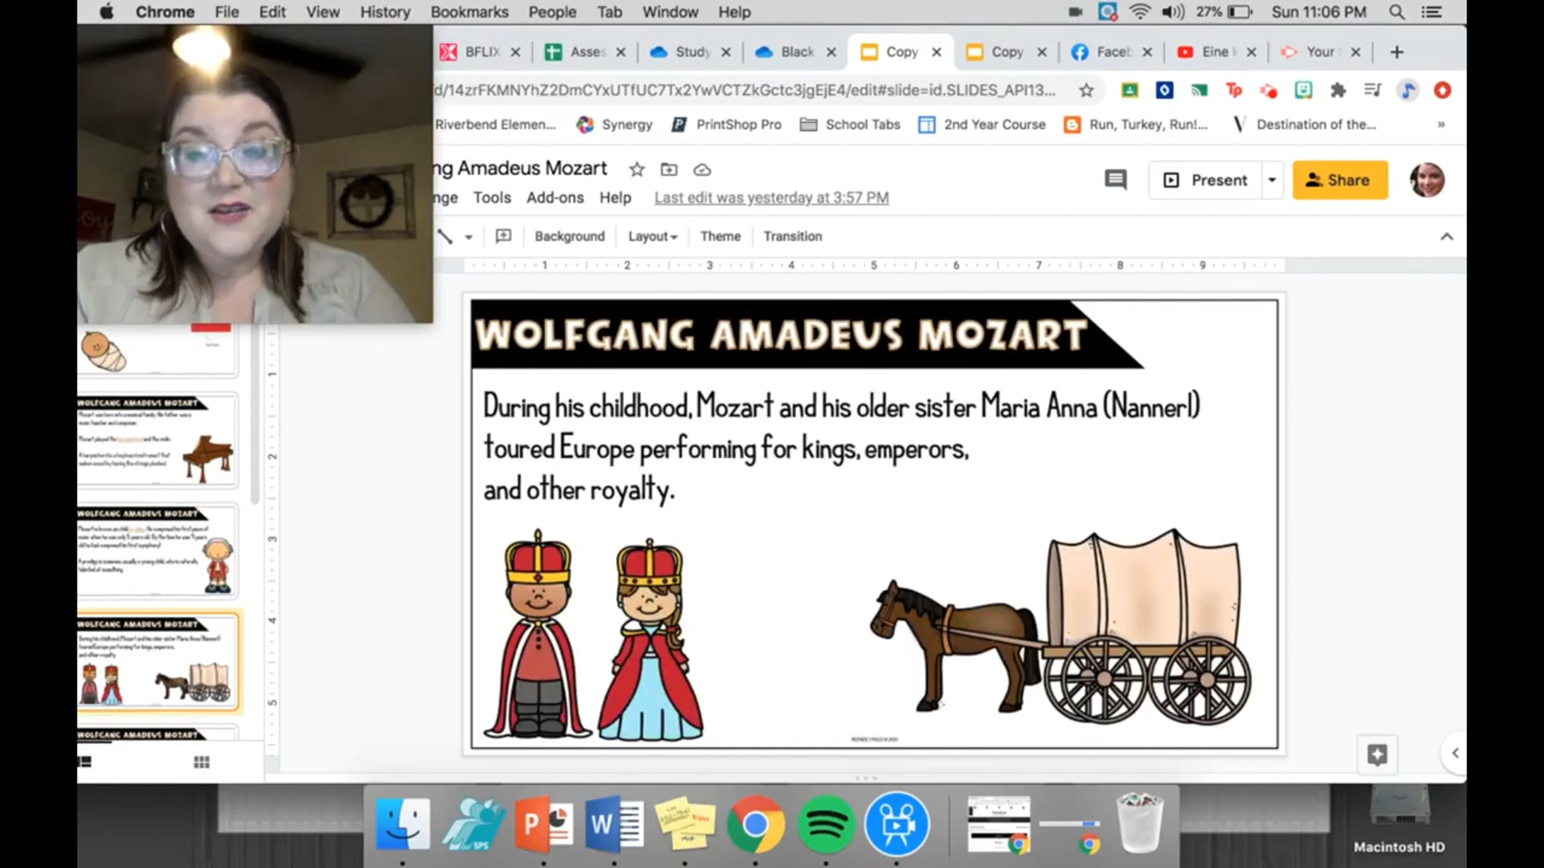1544x868 pixels.
Task: Click the add comment toolbar icon
Action: [x=503, y=236]
